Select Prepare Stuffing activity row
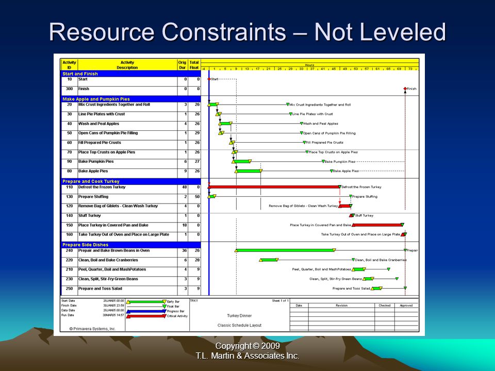This screenshot has height=371, width=495. point(130,198)
